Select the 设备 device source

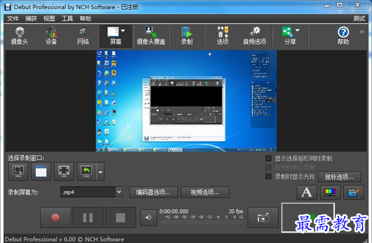51,36
